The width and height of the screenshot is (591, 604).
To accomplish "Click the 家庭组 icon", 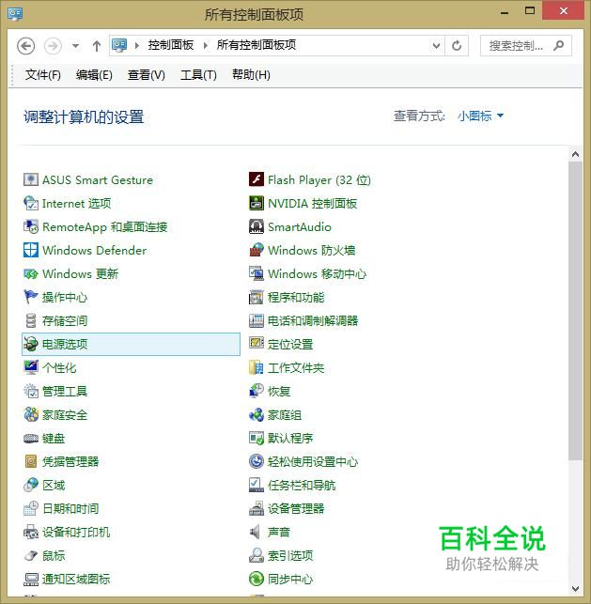I will tap(257, 414).
